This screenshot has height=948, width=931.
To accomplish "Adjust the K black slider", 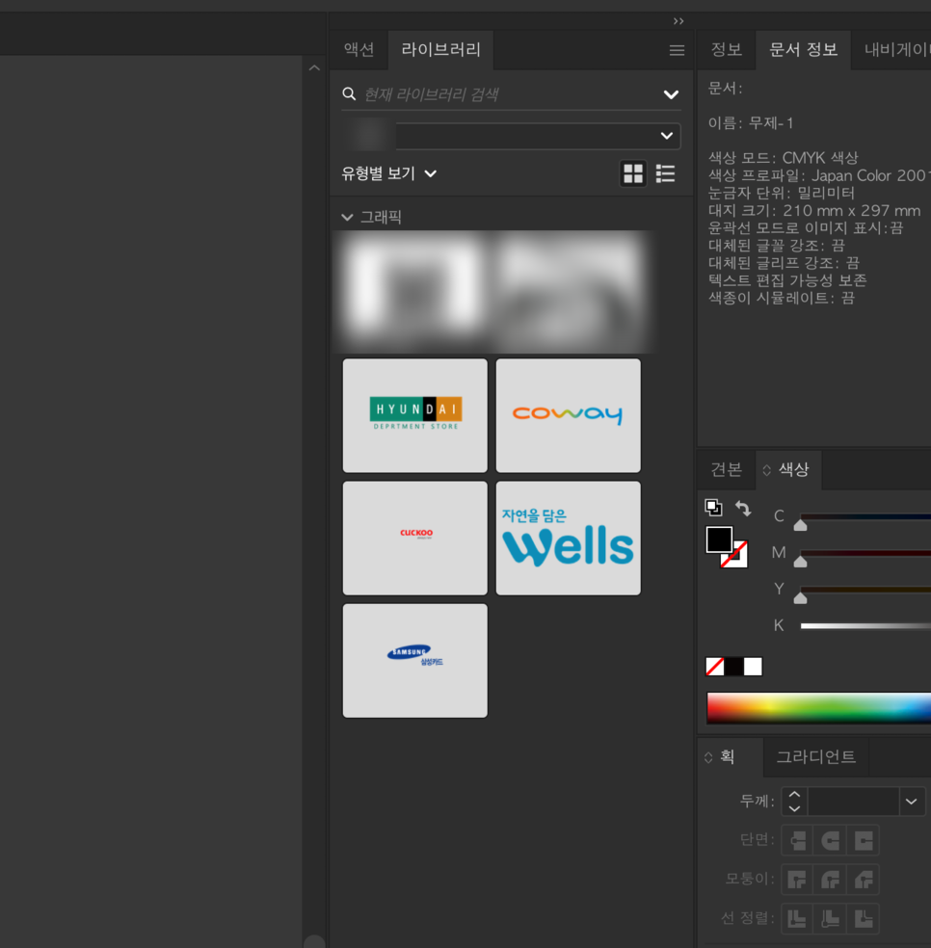I will (865, 626).
